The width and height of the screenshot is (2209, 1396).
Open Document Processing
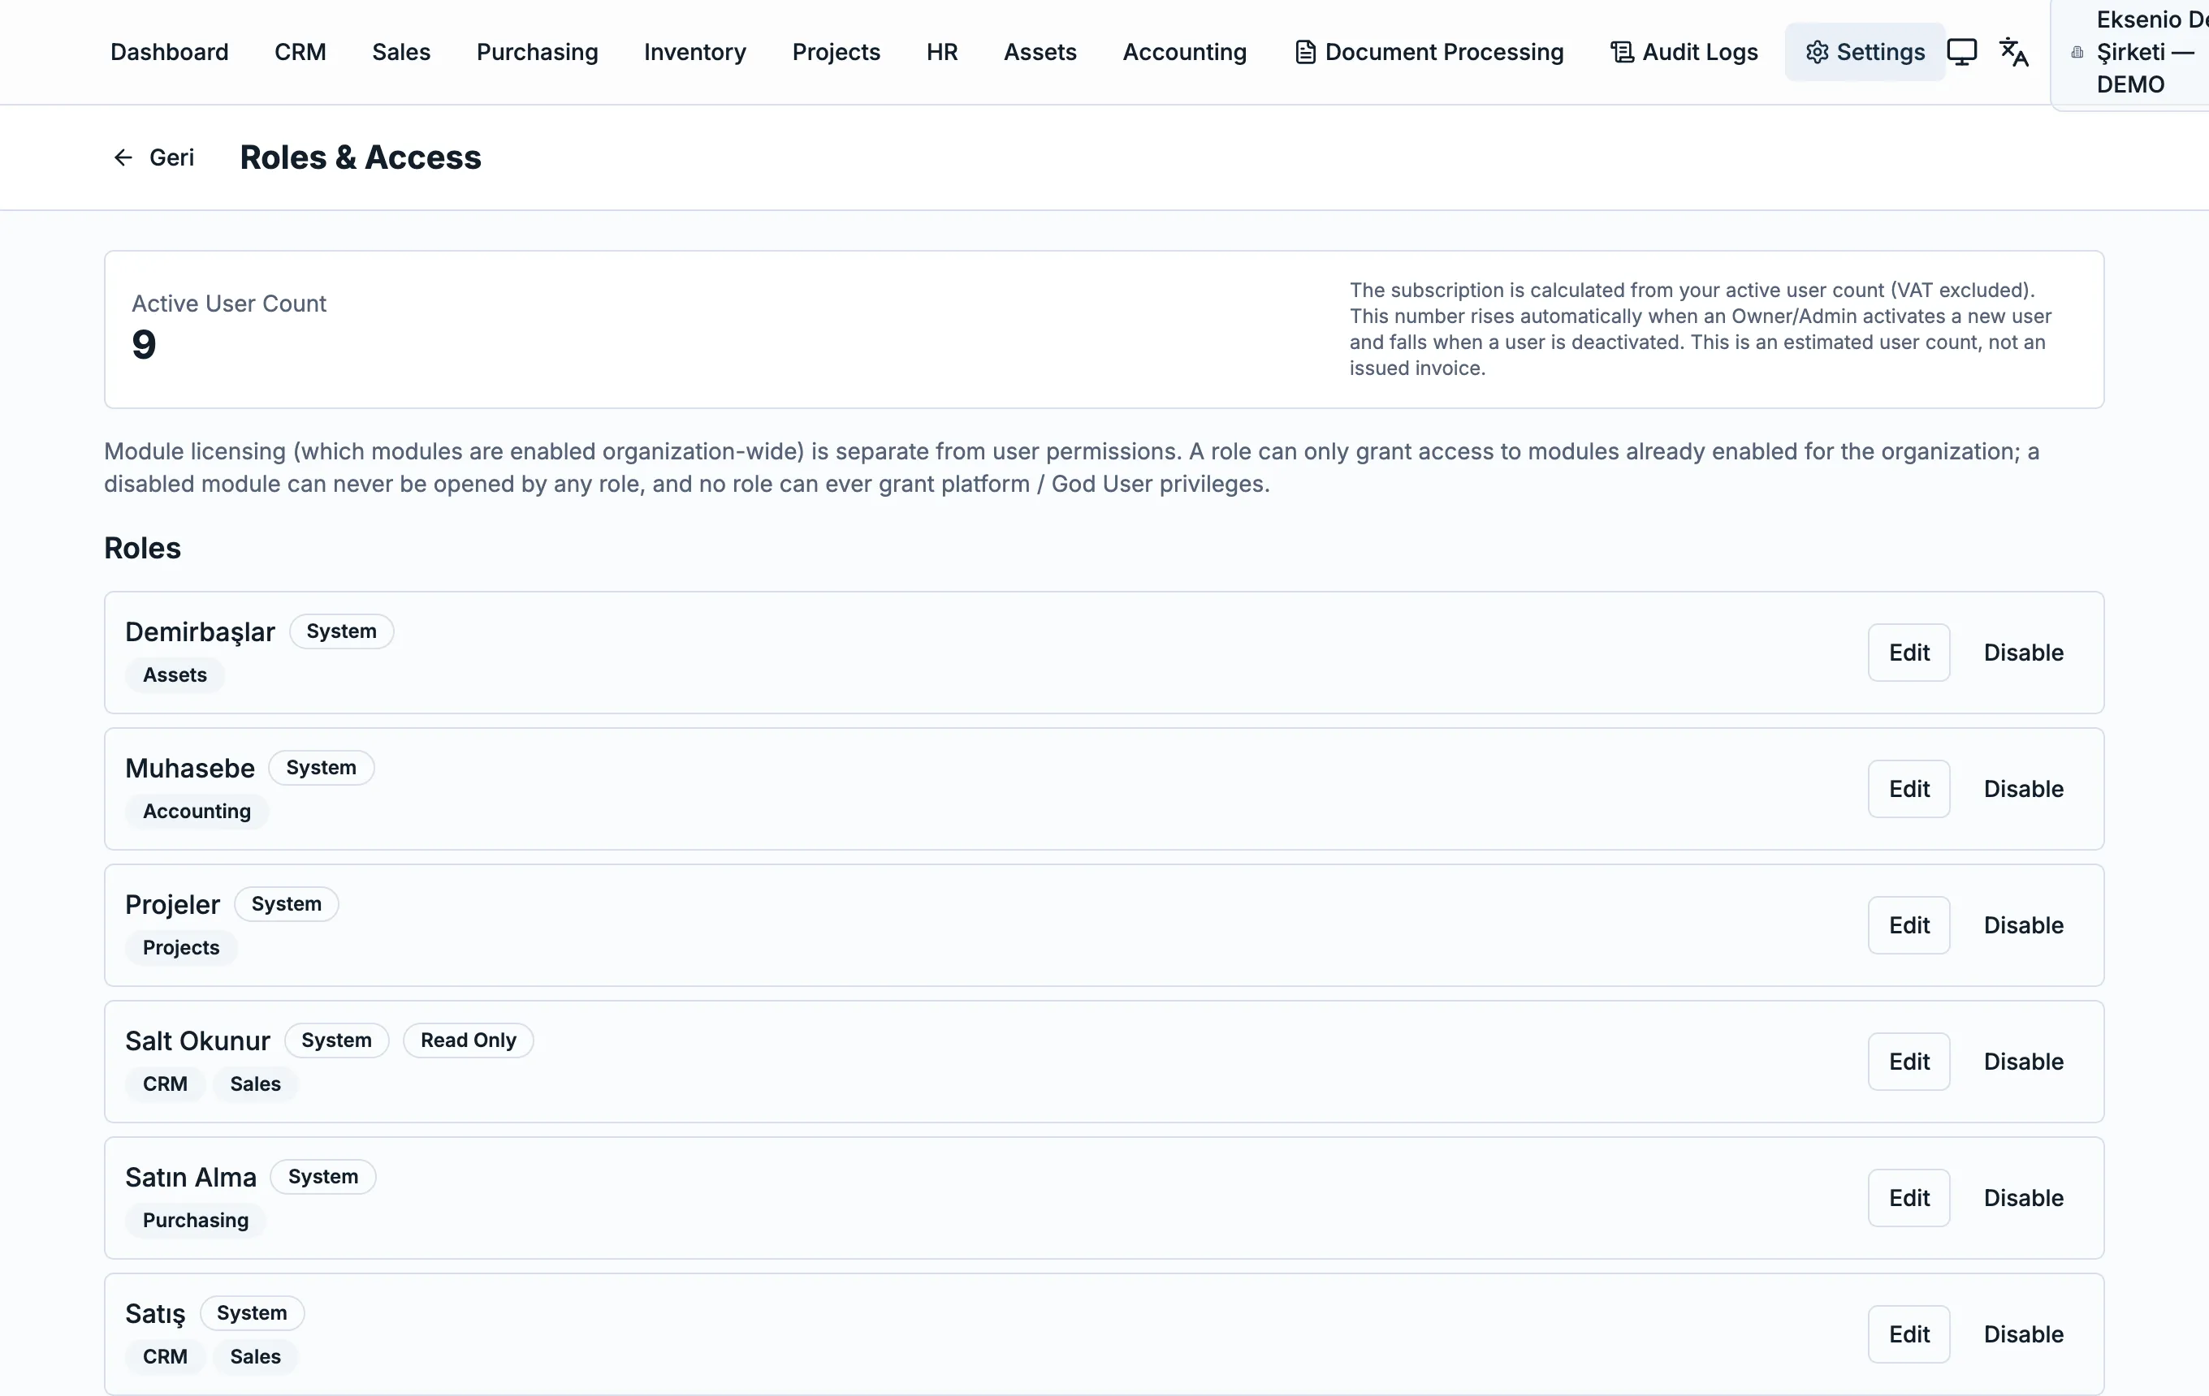1429,52
